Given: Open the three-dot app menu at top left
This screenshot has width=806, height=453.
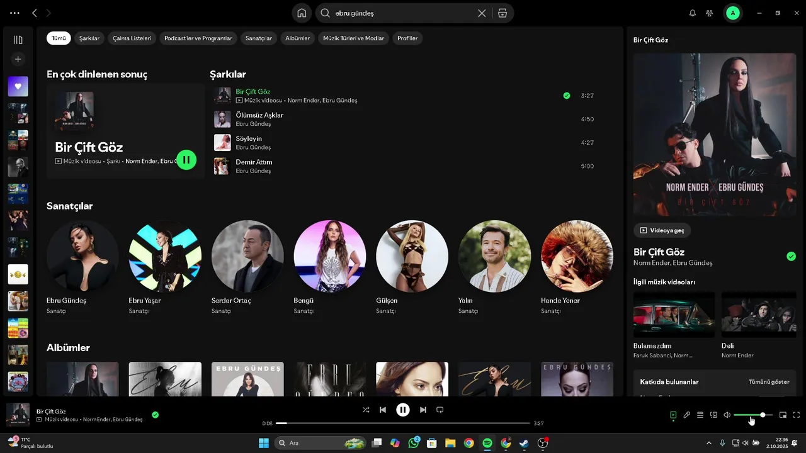Looking at the screenshot, I should click(x=14, y=13).
